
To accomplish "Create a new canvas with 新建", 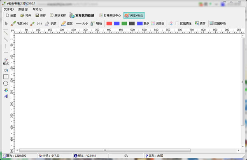I will coord(11,15).
